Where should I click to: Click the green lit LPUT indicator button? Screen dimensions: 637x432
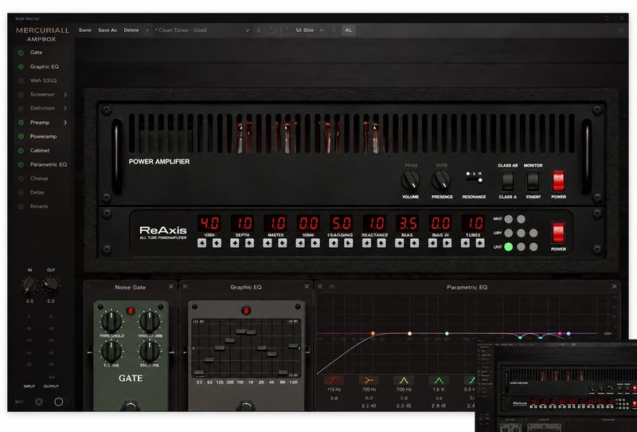508,247
